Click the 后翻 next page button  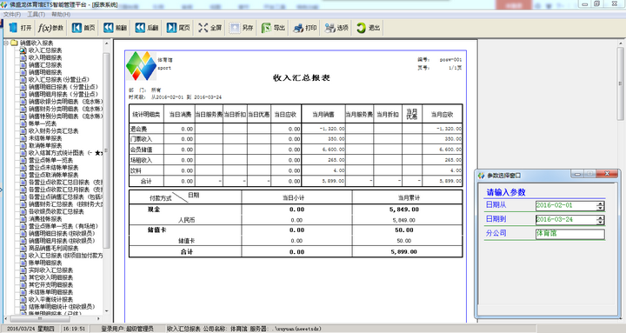click(x=147, y=28)
